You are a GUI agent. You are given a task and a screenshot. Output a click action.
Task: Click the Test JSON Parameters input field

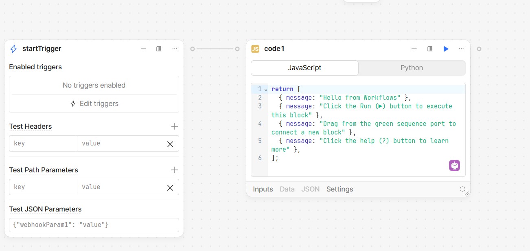pos(94,225)
